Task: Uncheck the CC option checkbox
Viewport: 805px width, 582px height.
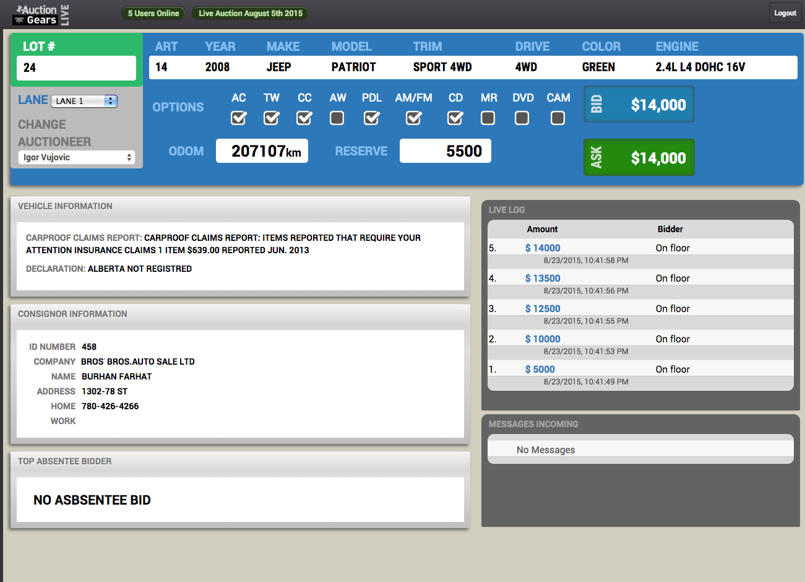Action: tap(304, 118)
